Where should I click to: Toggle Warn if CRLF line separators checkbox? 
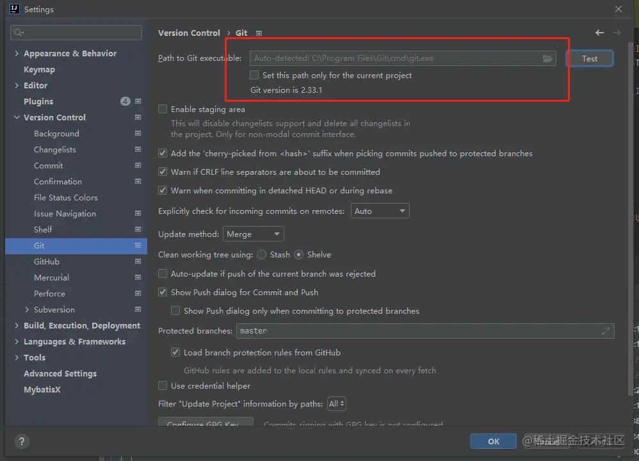[x=163, y=172]
